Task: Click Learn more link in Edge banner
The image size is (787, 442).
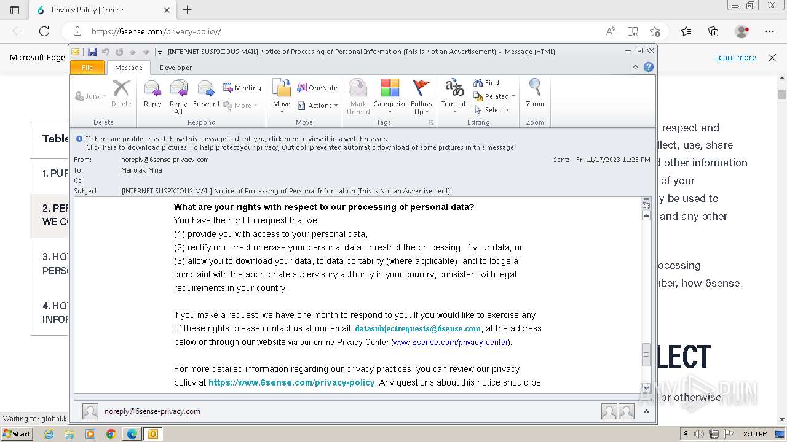Action: [735, 58]
